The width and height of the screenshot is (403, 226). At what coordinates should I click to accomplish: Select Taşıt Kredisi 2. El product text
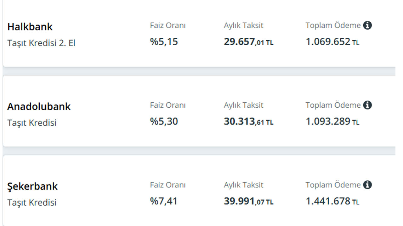(41, 43)
